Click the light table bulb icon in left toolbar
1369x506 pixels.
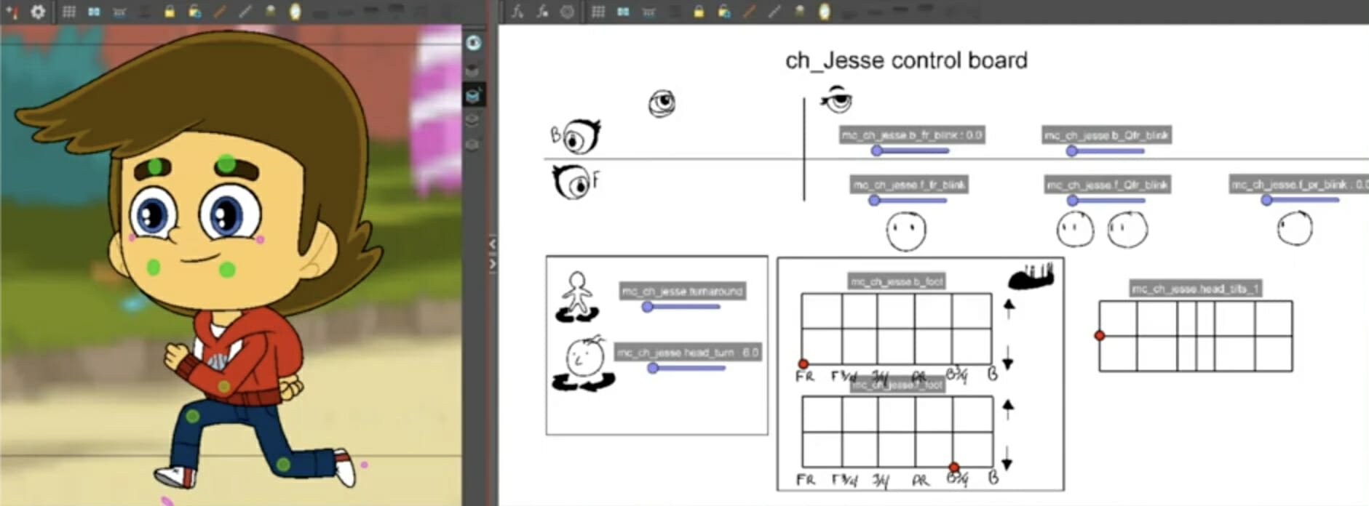pyautogui.click(x=295, y=12)
